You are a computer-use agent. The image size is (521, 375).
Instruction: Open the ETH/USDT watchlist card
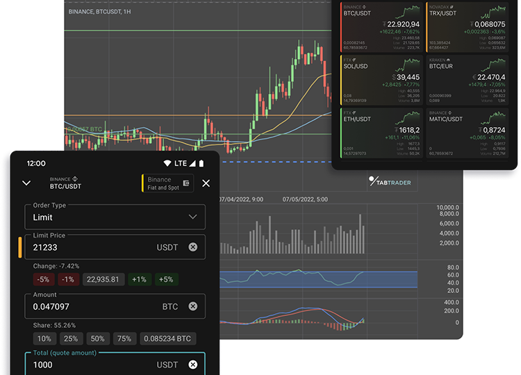click(x=381, y=133)
